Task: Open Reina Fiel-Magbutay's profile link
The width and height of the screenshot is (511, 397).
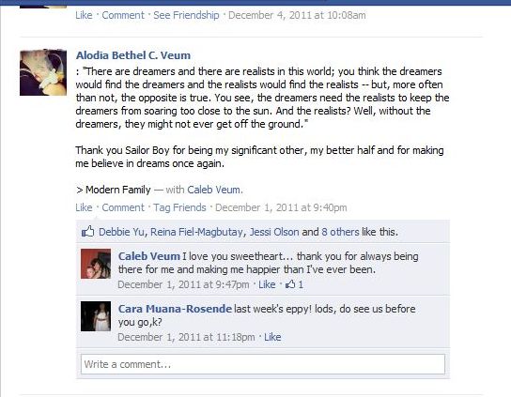Action: [196, 232]
